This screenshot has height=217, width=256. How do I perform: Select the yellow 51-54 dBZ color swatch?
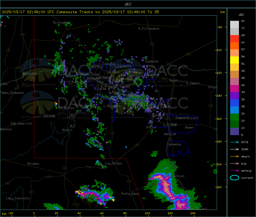click(x=234, y=60)
